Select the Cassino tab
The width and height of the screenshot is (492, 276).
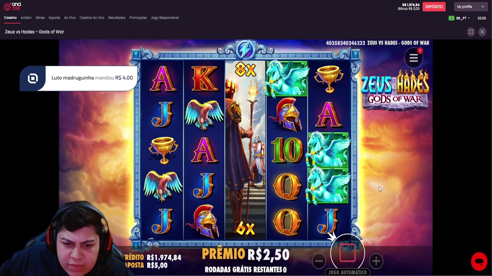(10, 18)
